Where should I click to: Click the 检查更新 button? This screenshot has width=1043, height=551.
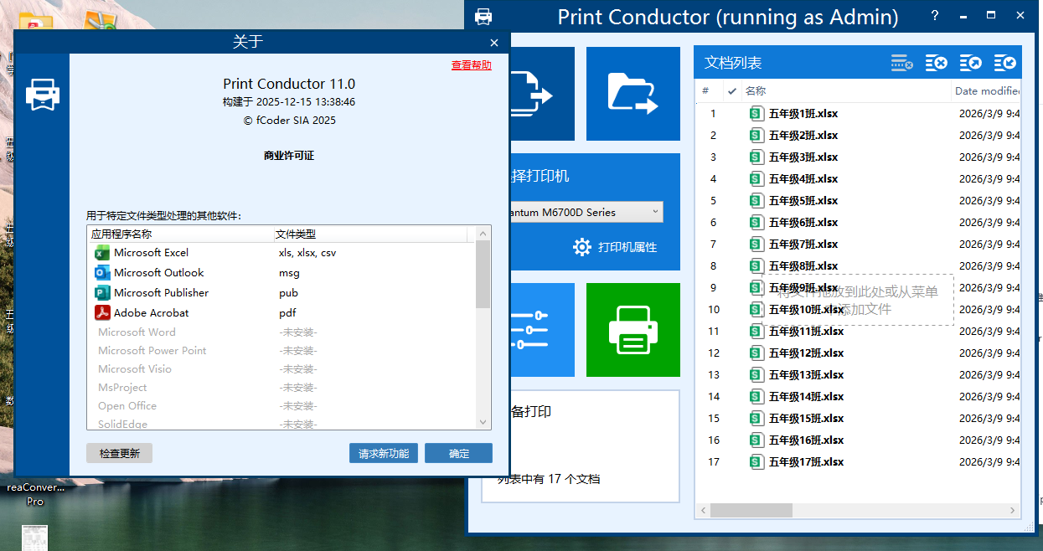point(119,453)
